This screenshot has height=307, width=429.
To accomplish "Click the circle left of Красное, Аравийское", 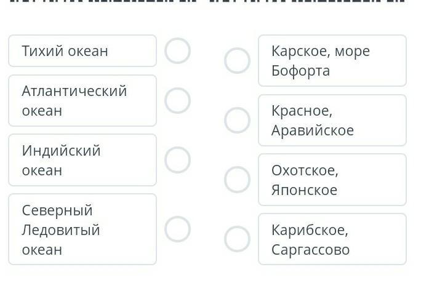I will pyautogui.click(x=237, y=120).
